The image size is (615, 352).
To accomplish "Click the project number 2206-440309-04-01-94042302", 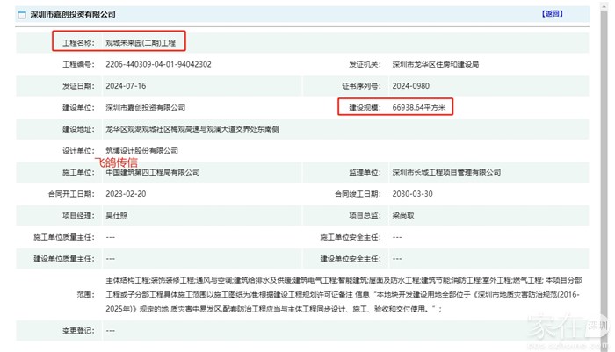I will pos(158,64).
